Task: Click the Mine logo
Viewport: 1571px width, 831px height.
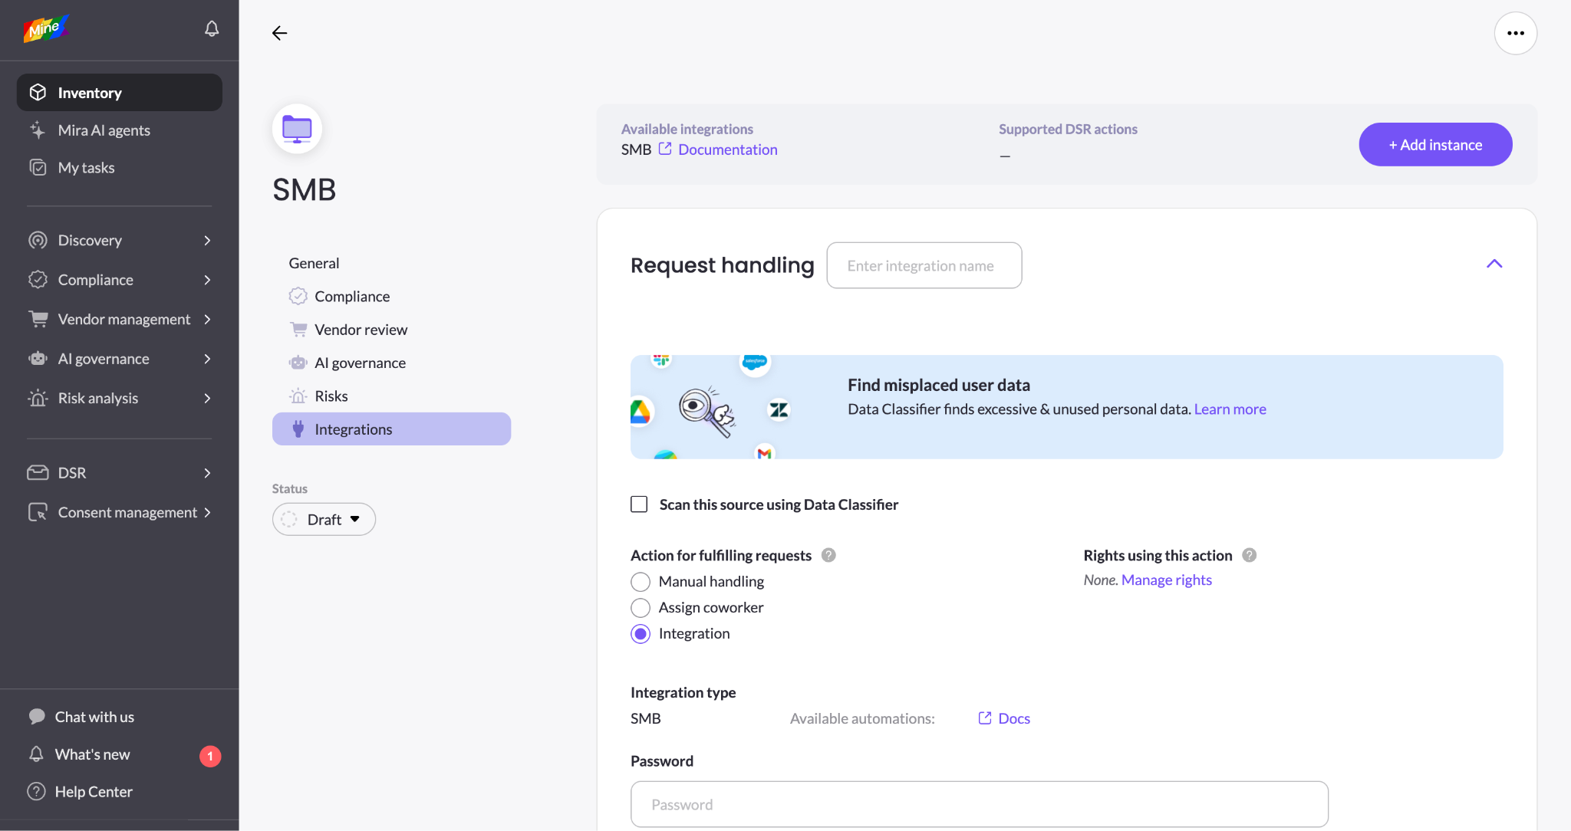Action: [x=46, y=29]
